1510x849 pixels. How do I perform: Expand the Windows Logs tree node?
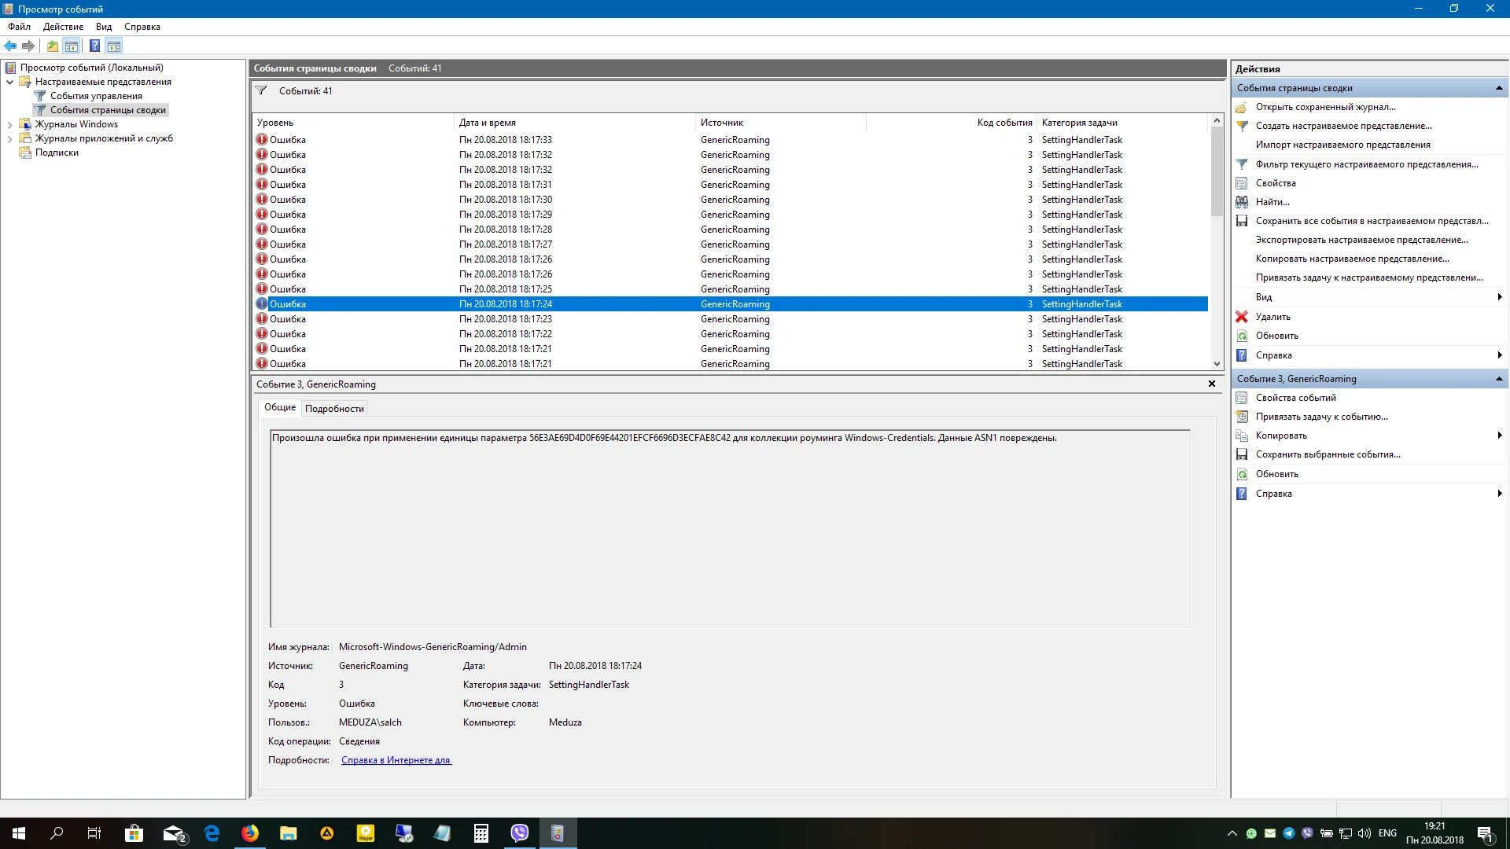point(9,124)
